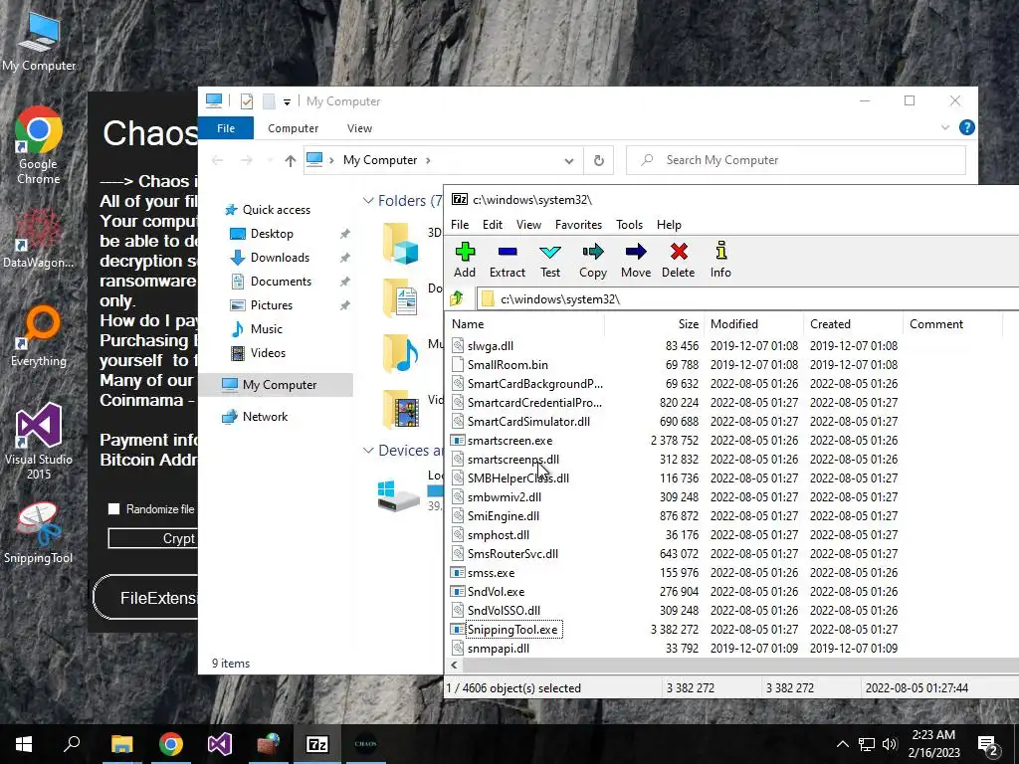Switch to 7-Zip in the taskbar
Image resolution: width=1019 pixels, height=764 pixels.
tap(317, 744)
